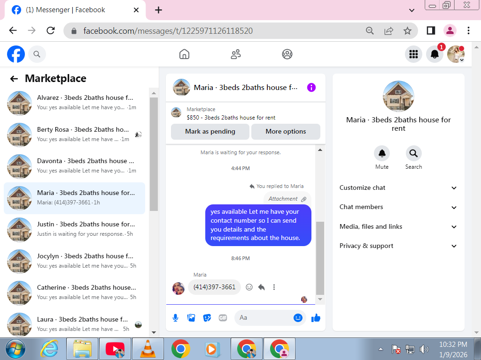Open Justin conversation

(x=74, y=230)
